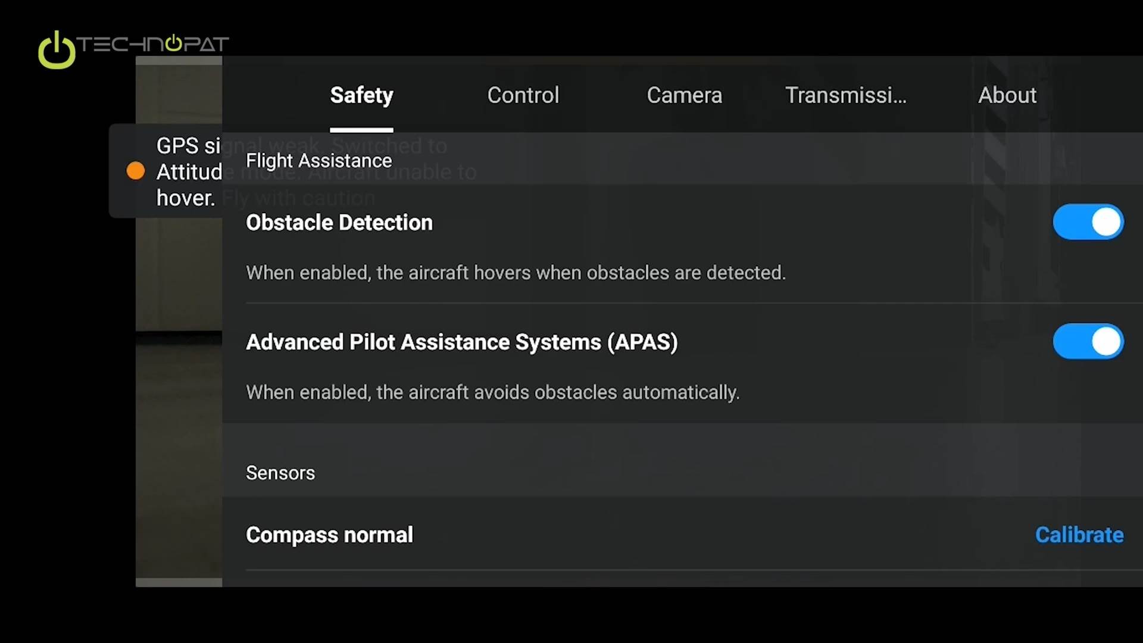Click the Sensors section header
Image resolution: width=1143 pixels, height=643 pixels.
point(280,473)
